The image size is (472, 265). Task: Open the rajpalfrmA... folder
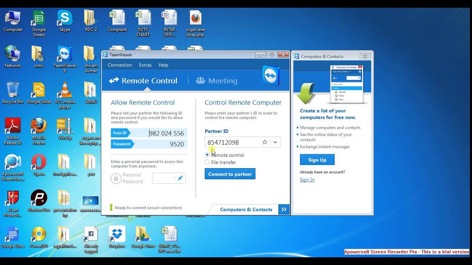coord(65,237)
